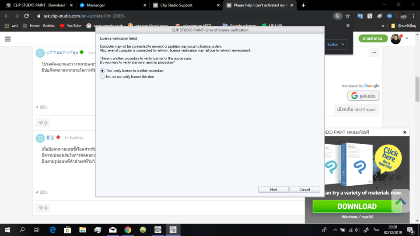
Task: Open the user profile avatar on the page
Action: pyautogui.click(x=396, y=39)
